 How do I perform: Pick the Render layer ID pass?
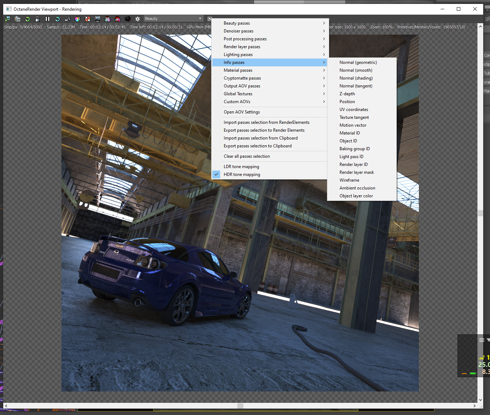(362, 165)
